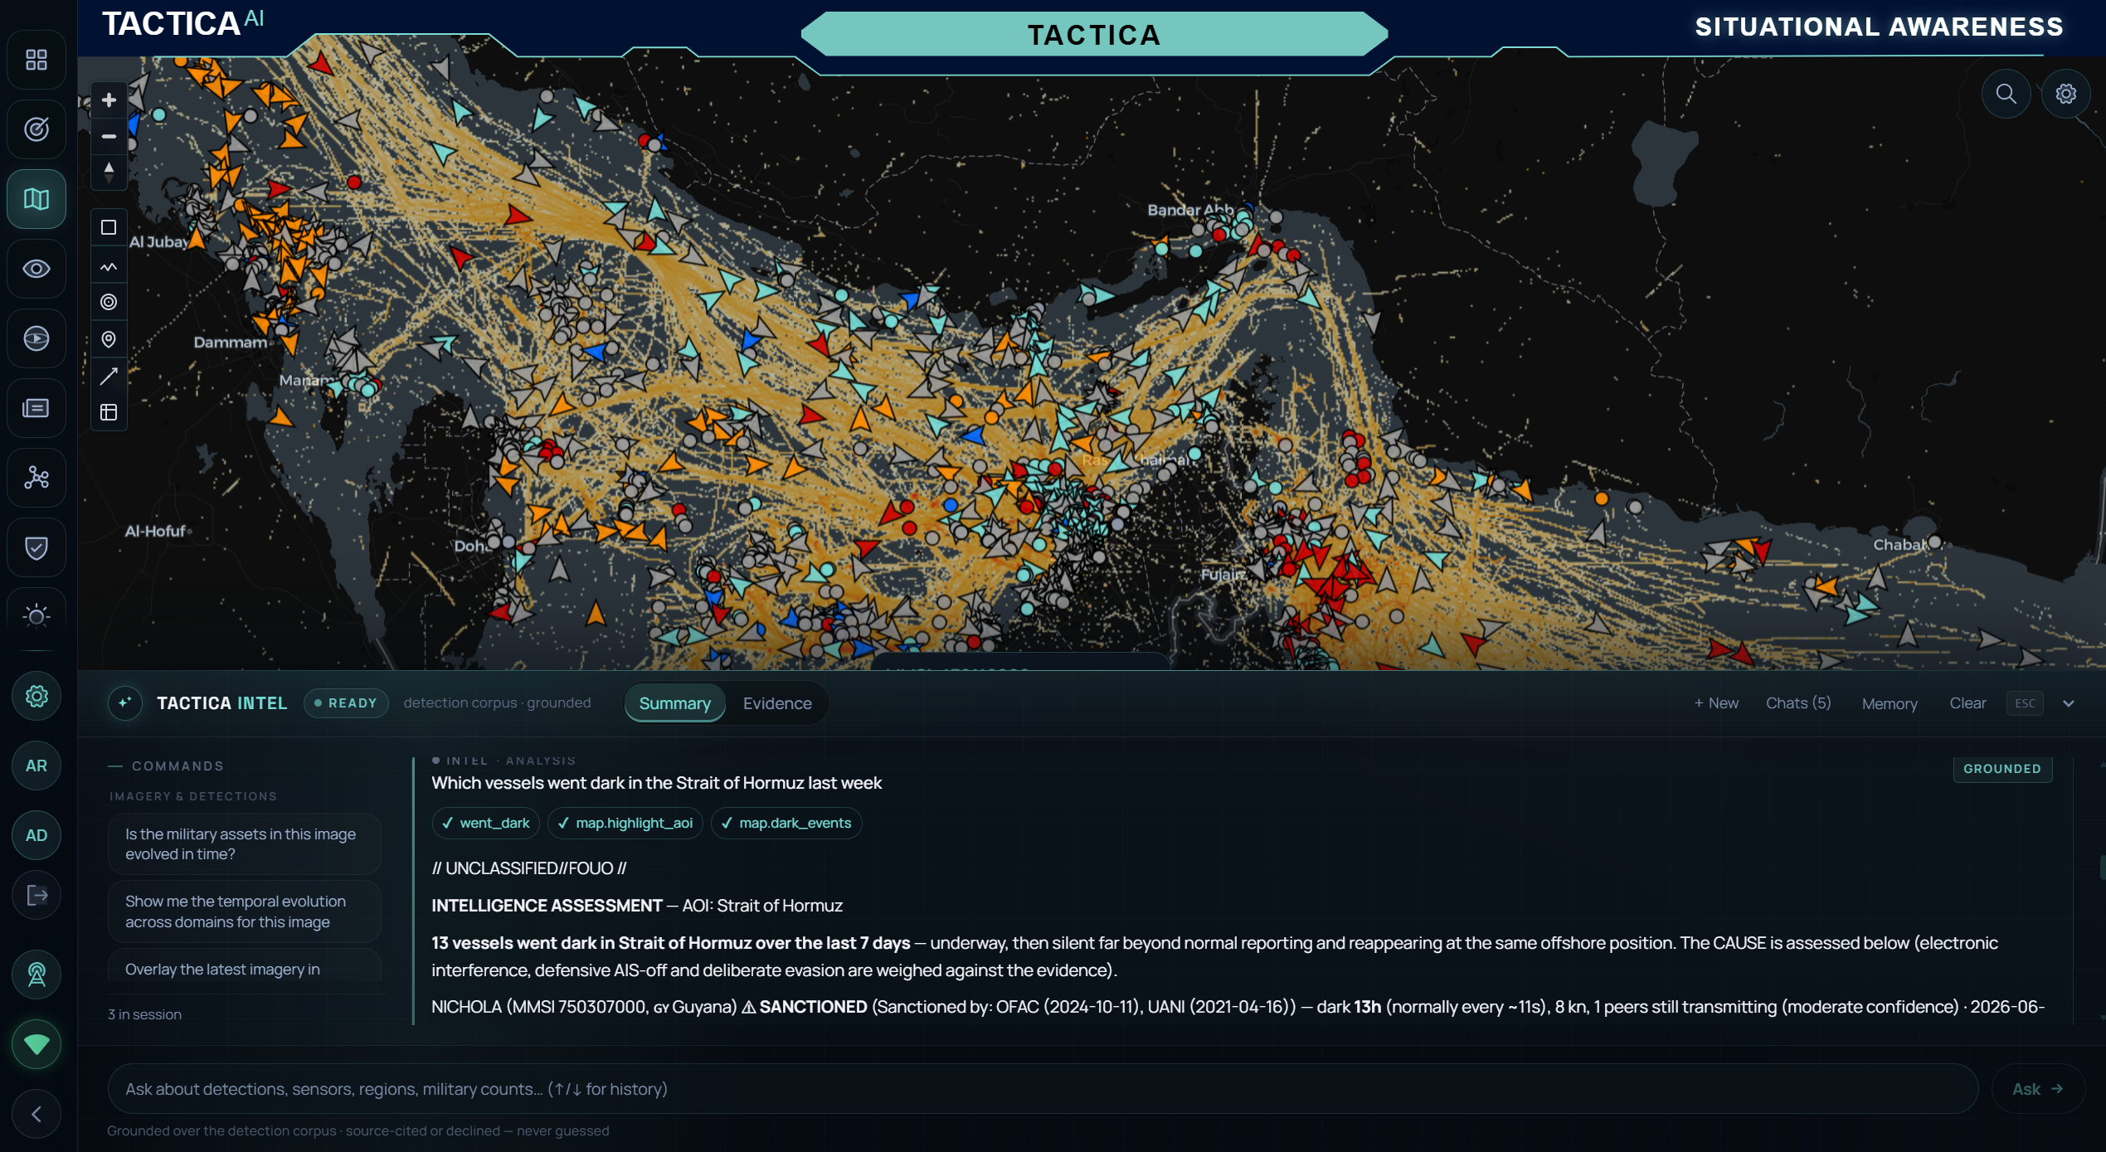Screen dimensions: 2106x1152
Task: Click the central TACTICA title banner
Action: [x=1094, y=35]
